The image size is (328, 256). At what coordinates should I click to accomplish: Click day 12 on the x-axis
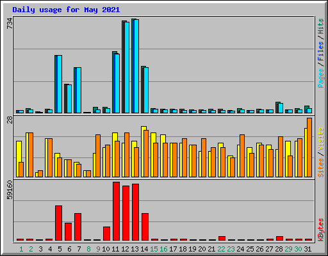pyautogui.click(x=125, y=249)
